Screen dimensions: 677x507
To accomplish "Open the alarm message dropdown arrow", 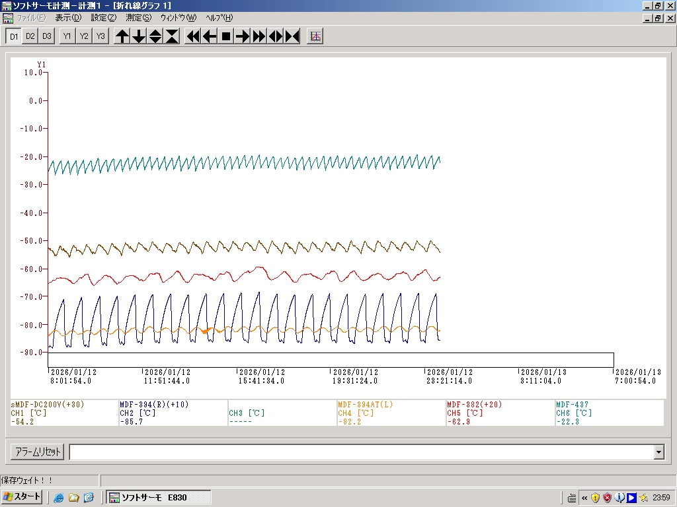I will coord(658,452).
